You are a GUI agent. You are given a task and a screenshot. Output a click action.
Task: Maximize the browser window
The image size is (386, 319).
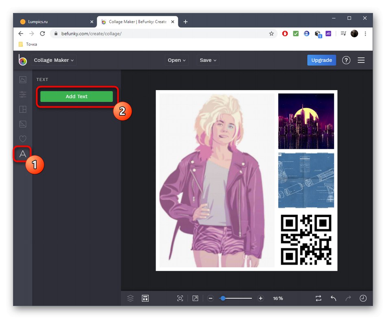coord(349,18)
